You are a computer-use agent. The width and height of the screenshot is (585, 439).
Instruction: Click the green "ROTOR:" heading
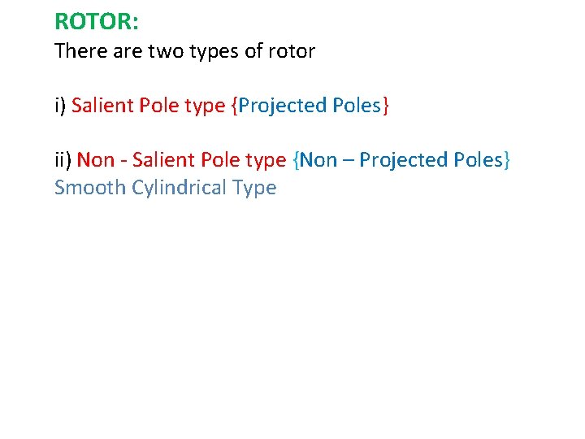click(97, 22)
